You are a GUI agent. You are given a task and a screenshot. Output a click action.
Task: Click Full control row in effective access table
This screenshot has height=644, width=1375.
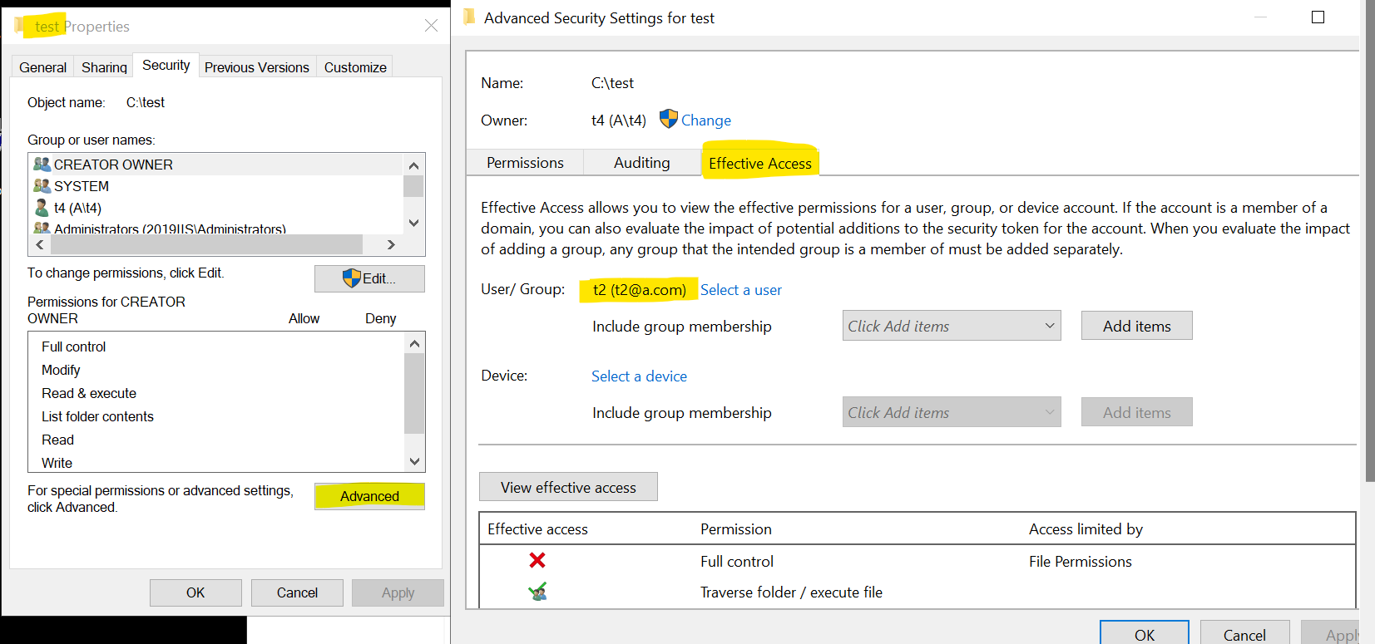(917, 561)
